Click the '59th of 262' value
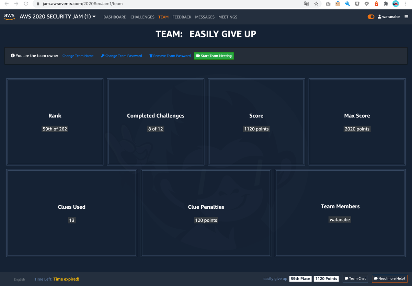Screen dimensions: 412x286 [55, 129]
